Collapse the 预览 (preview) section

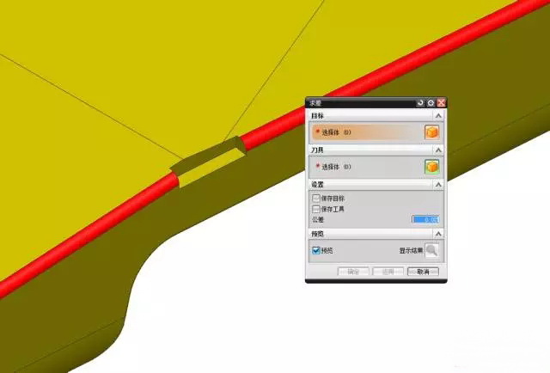click(x=438, y=234)
